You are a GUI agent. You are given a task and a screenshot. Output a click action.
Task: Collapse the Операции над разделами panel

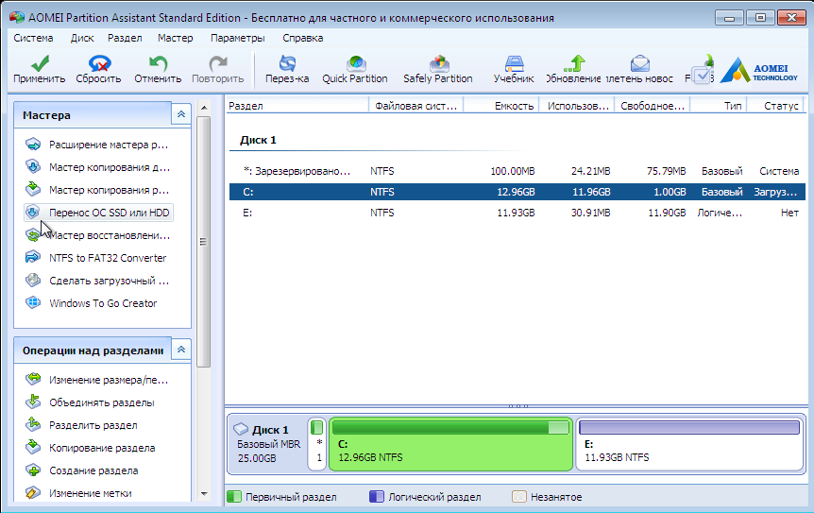click(180, 350)
